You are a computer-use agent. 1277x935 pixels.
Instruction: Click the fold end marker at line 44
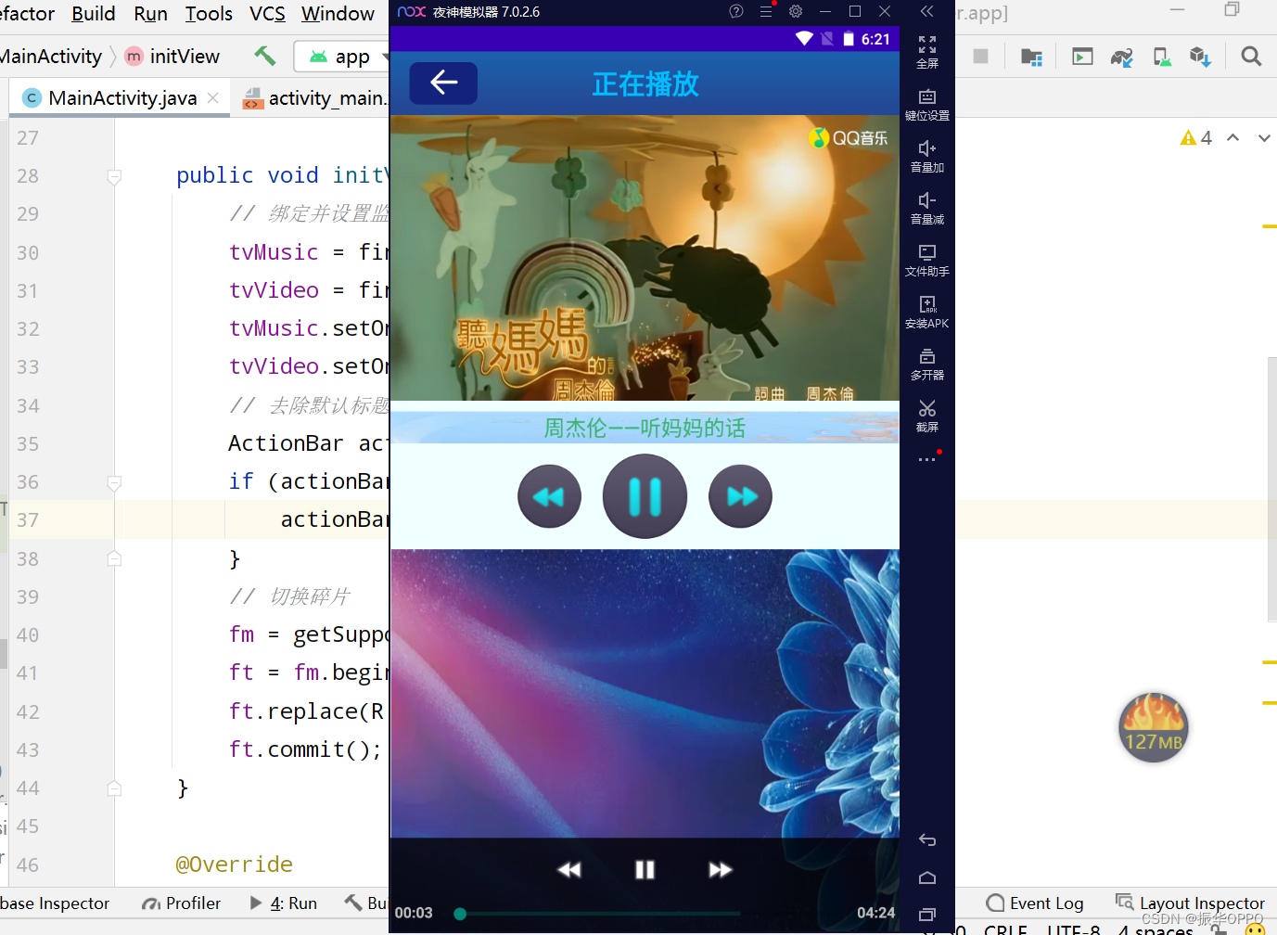(x=114, y=788)
